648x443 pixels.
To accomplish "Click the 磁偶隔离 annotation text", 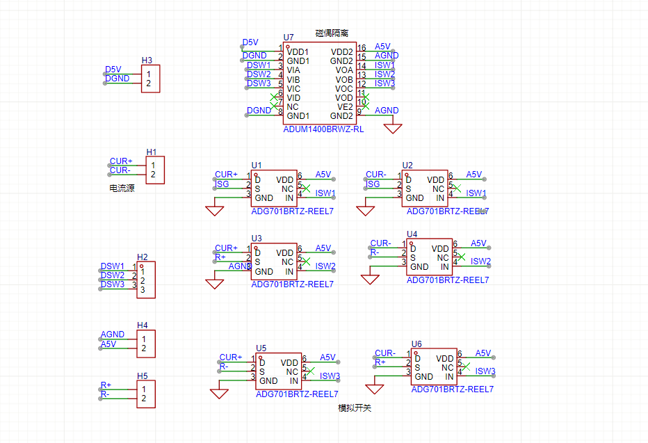I will click(332, 33).
